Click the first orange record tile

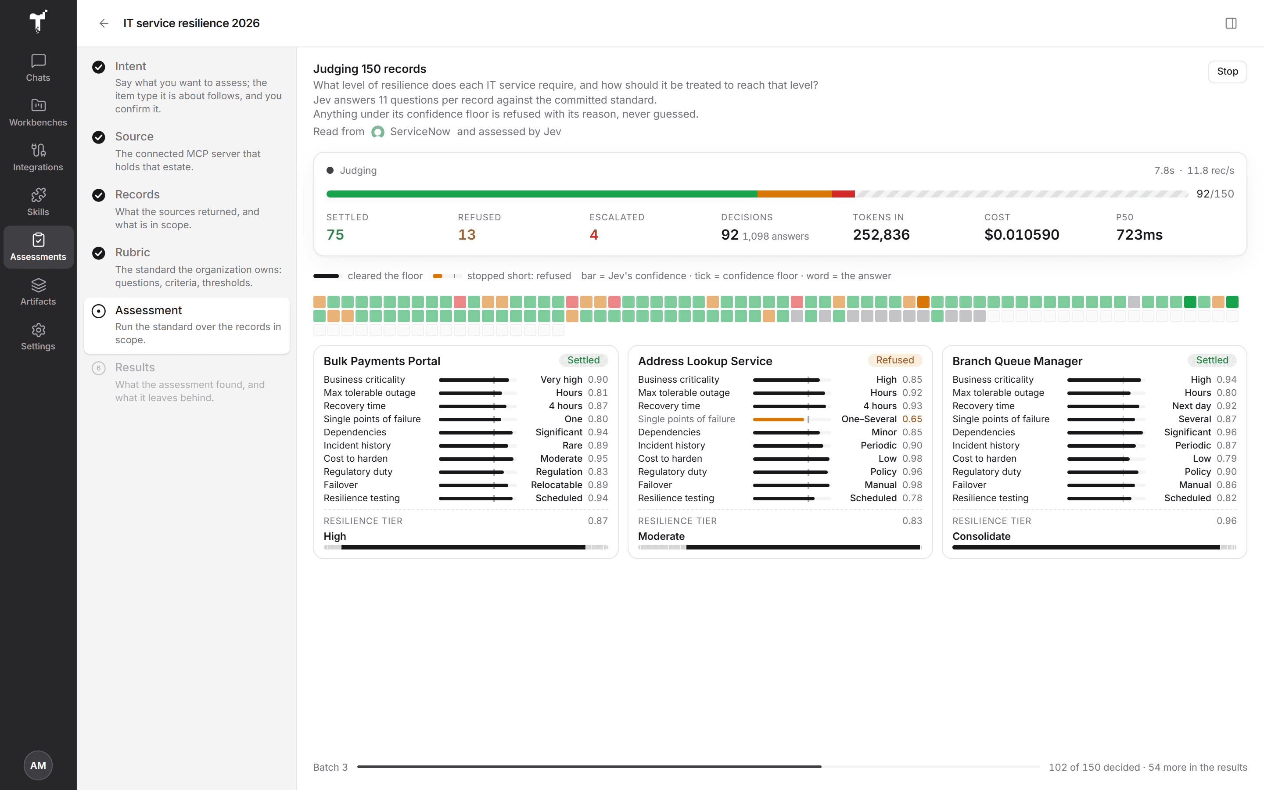point(319,302)
